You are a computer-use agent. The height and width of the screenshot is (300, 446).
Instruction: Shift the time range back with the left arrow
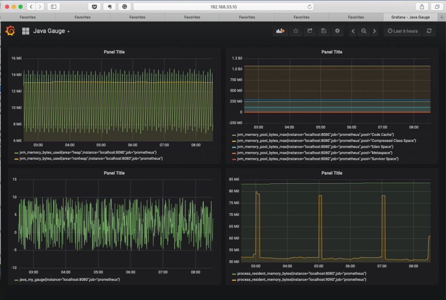[353, 31]
